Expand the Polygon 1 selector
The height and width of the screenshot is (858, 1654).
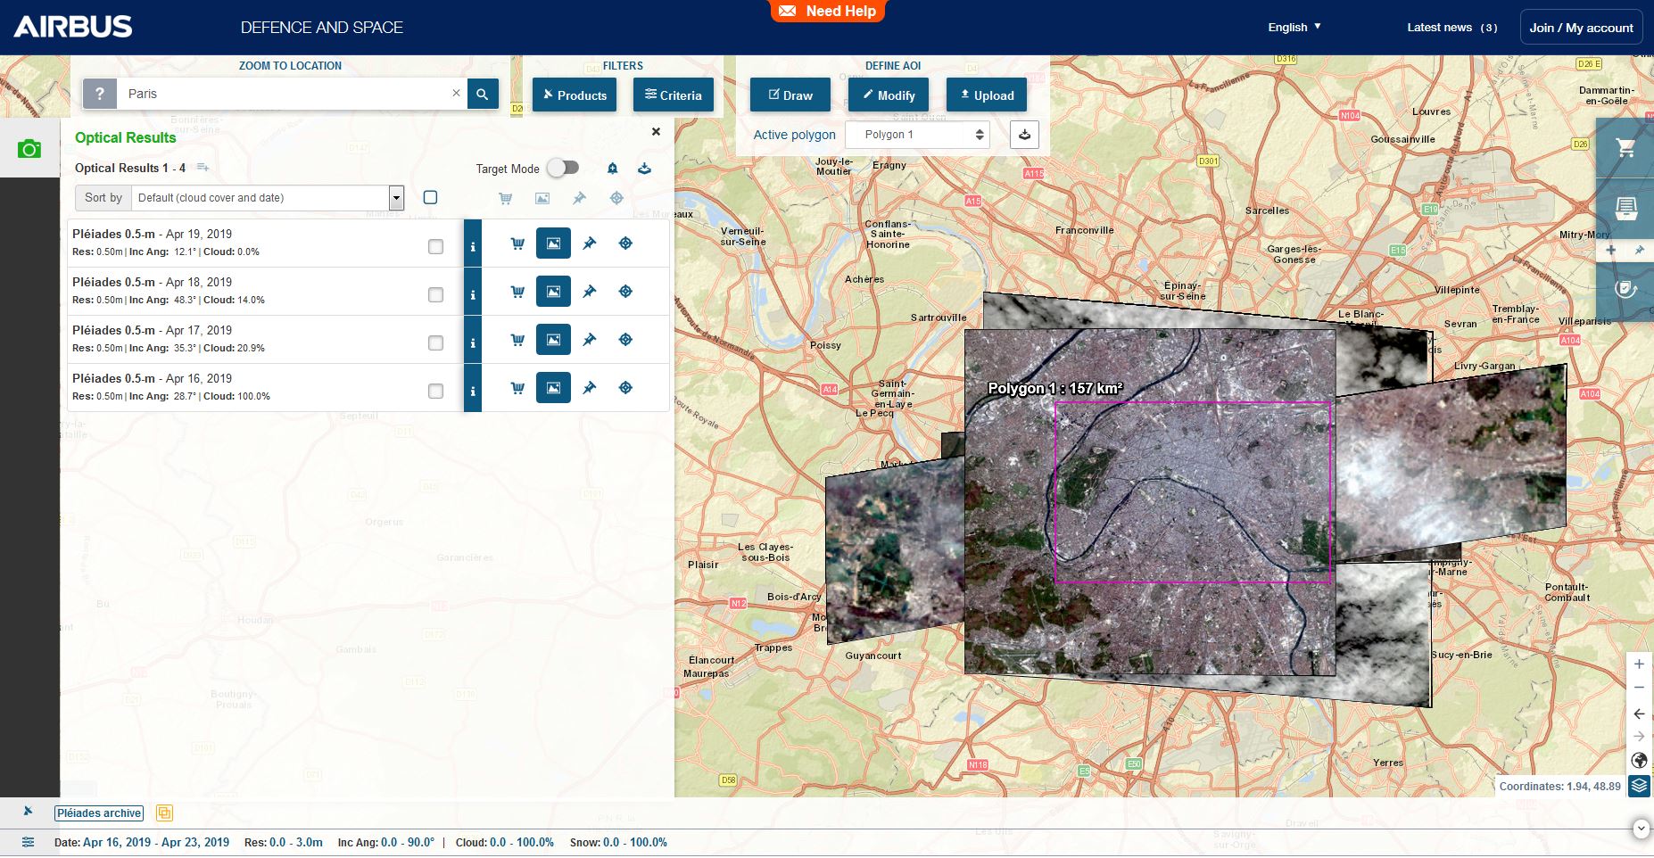tap(917, 135)
